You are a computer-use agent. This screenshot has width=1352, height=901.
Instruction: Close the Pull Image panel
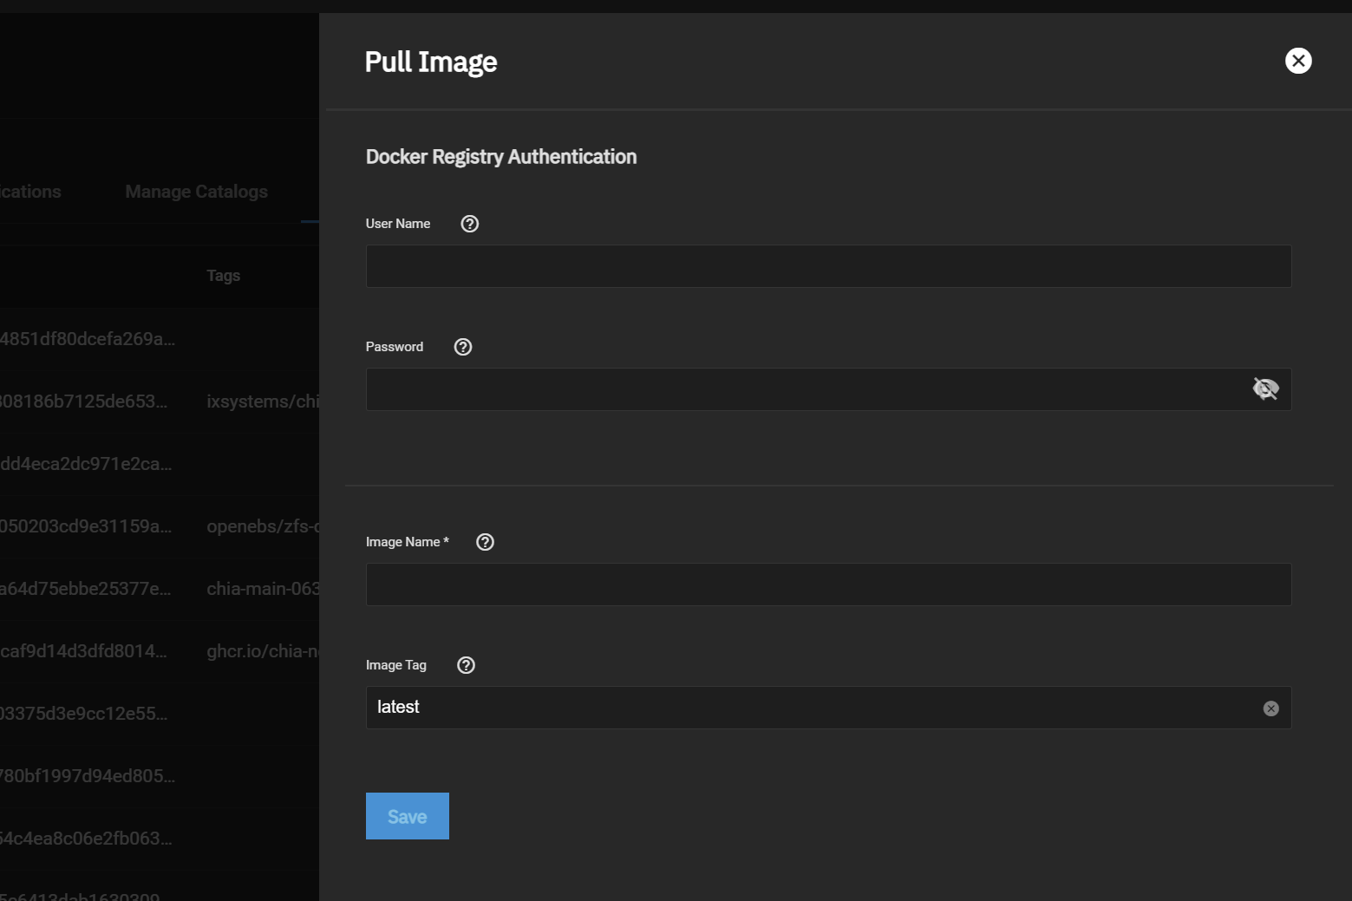tap(1298, 61)
